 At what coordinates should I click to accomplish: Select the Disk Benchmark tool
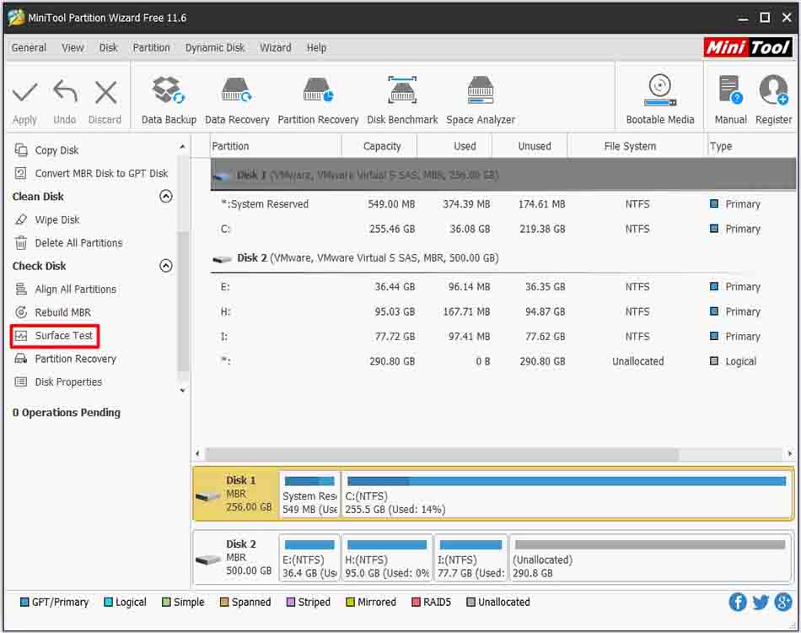point(402,95)
